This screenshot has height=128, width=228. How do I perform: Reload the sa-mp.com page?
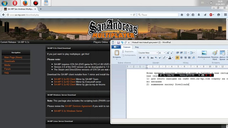[x=134, y=15]
